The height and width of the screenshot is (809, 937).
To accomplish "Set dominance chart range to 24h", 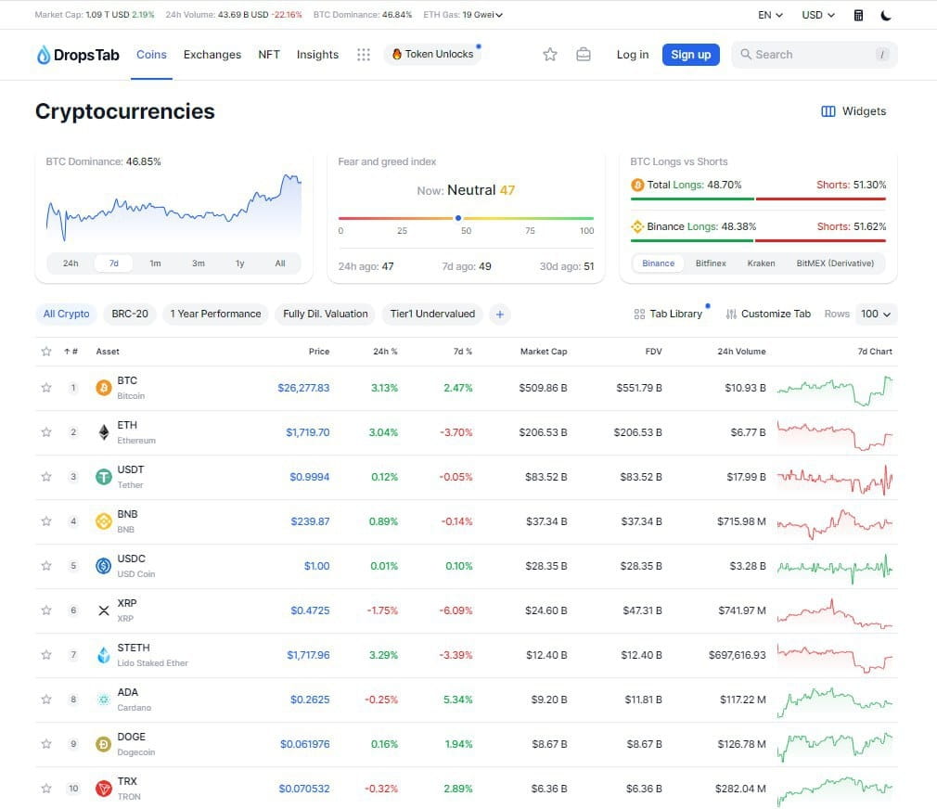I will tap(71, 263).
